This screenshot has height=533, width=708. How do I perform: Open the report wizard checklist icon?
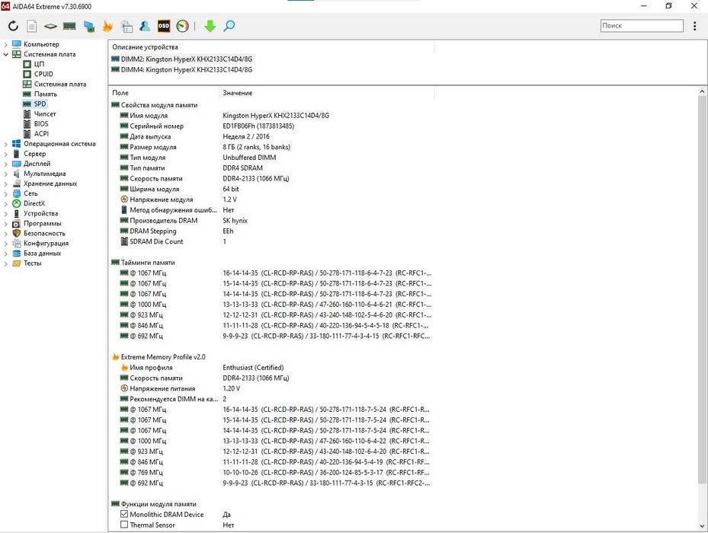coord(127,26)
